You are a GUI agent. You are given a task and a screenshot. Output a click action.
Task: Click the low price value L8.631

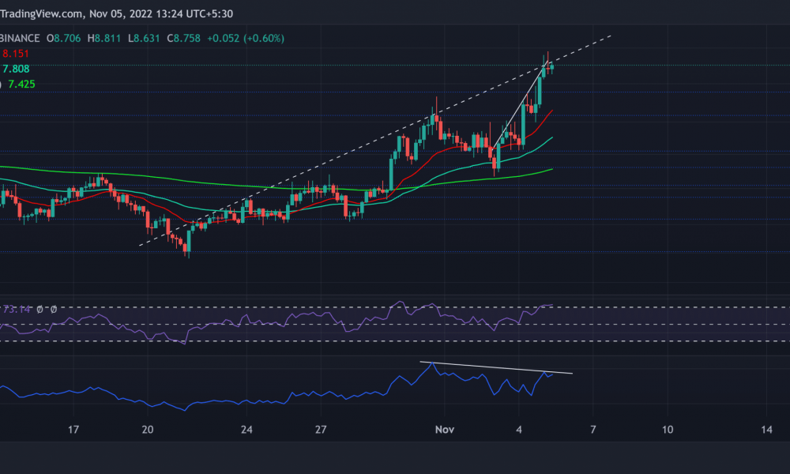coord(144,38)
